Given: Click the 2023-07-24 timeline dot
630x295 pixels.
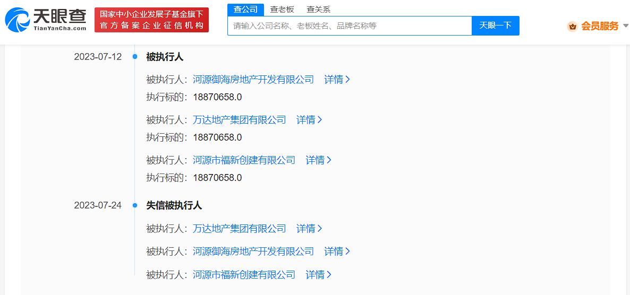Looking at the screenshot, I should (135, 205).
